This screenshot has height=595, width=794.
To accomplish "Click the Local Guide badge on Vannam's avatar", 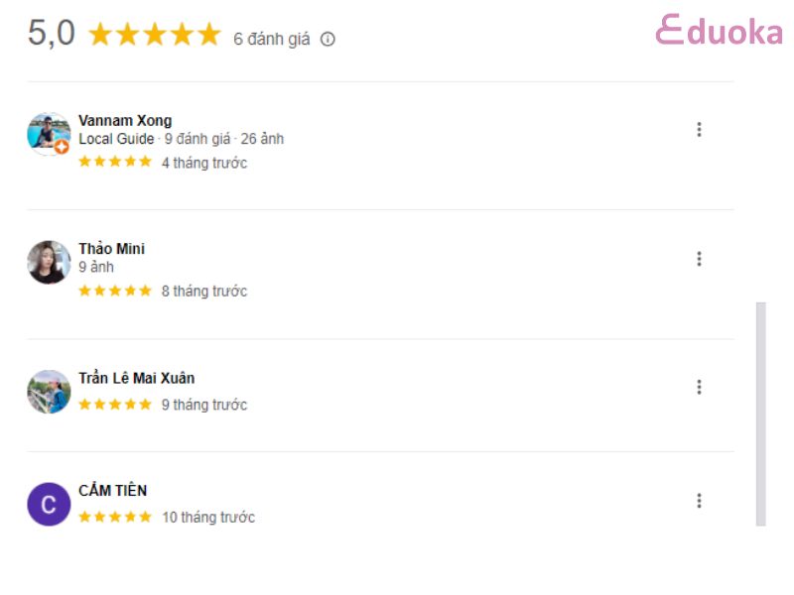I will coord(62,147).
